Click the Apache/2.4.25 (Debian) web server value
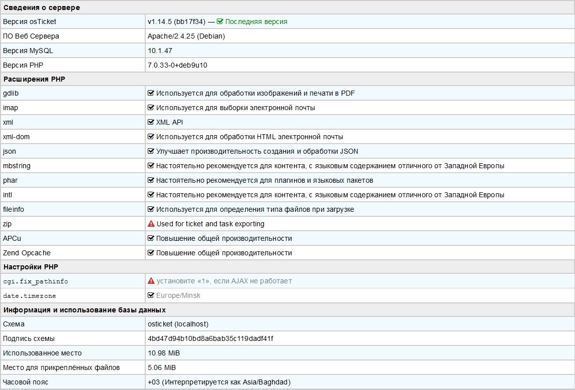The height and width of the screenshot is (390, 575). [x=186, y=36]
